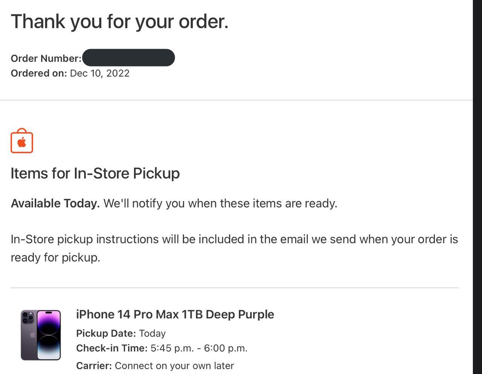Click "Connect on your own later" carrier text
482x374 pixels.
(x=174, y=366)
